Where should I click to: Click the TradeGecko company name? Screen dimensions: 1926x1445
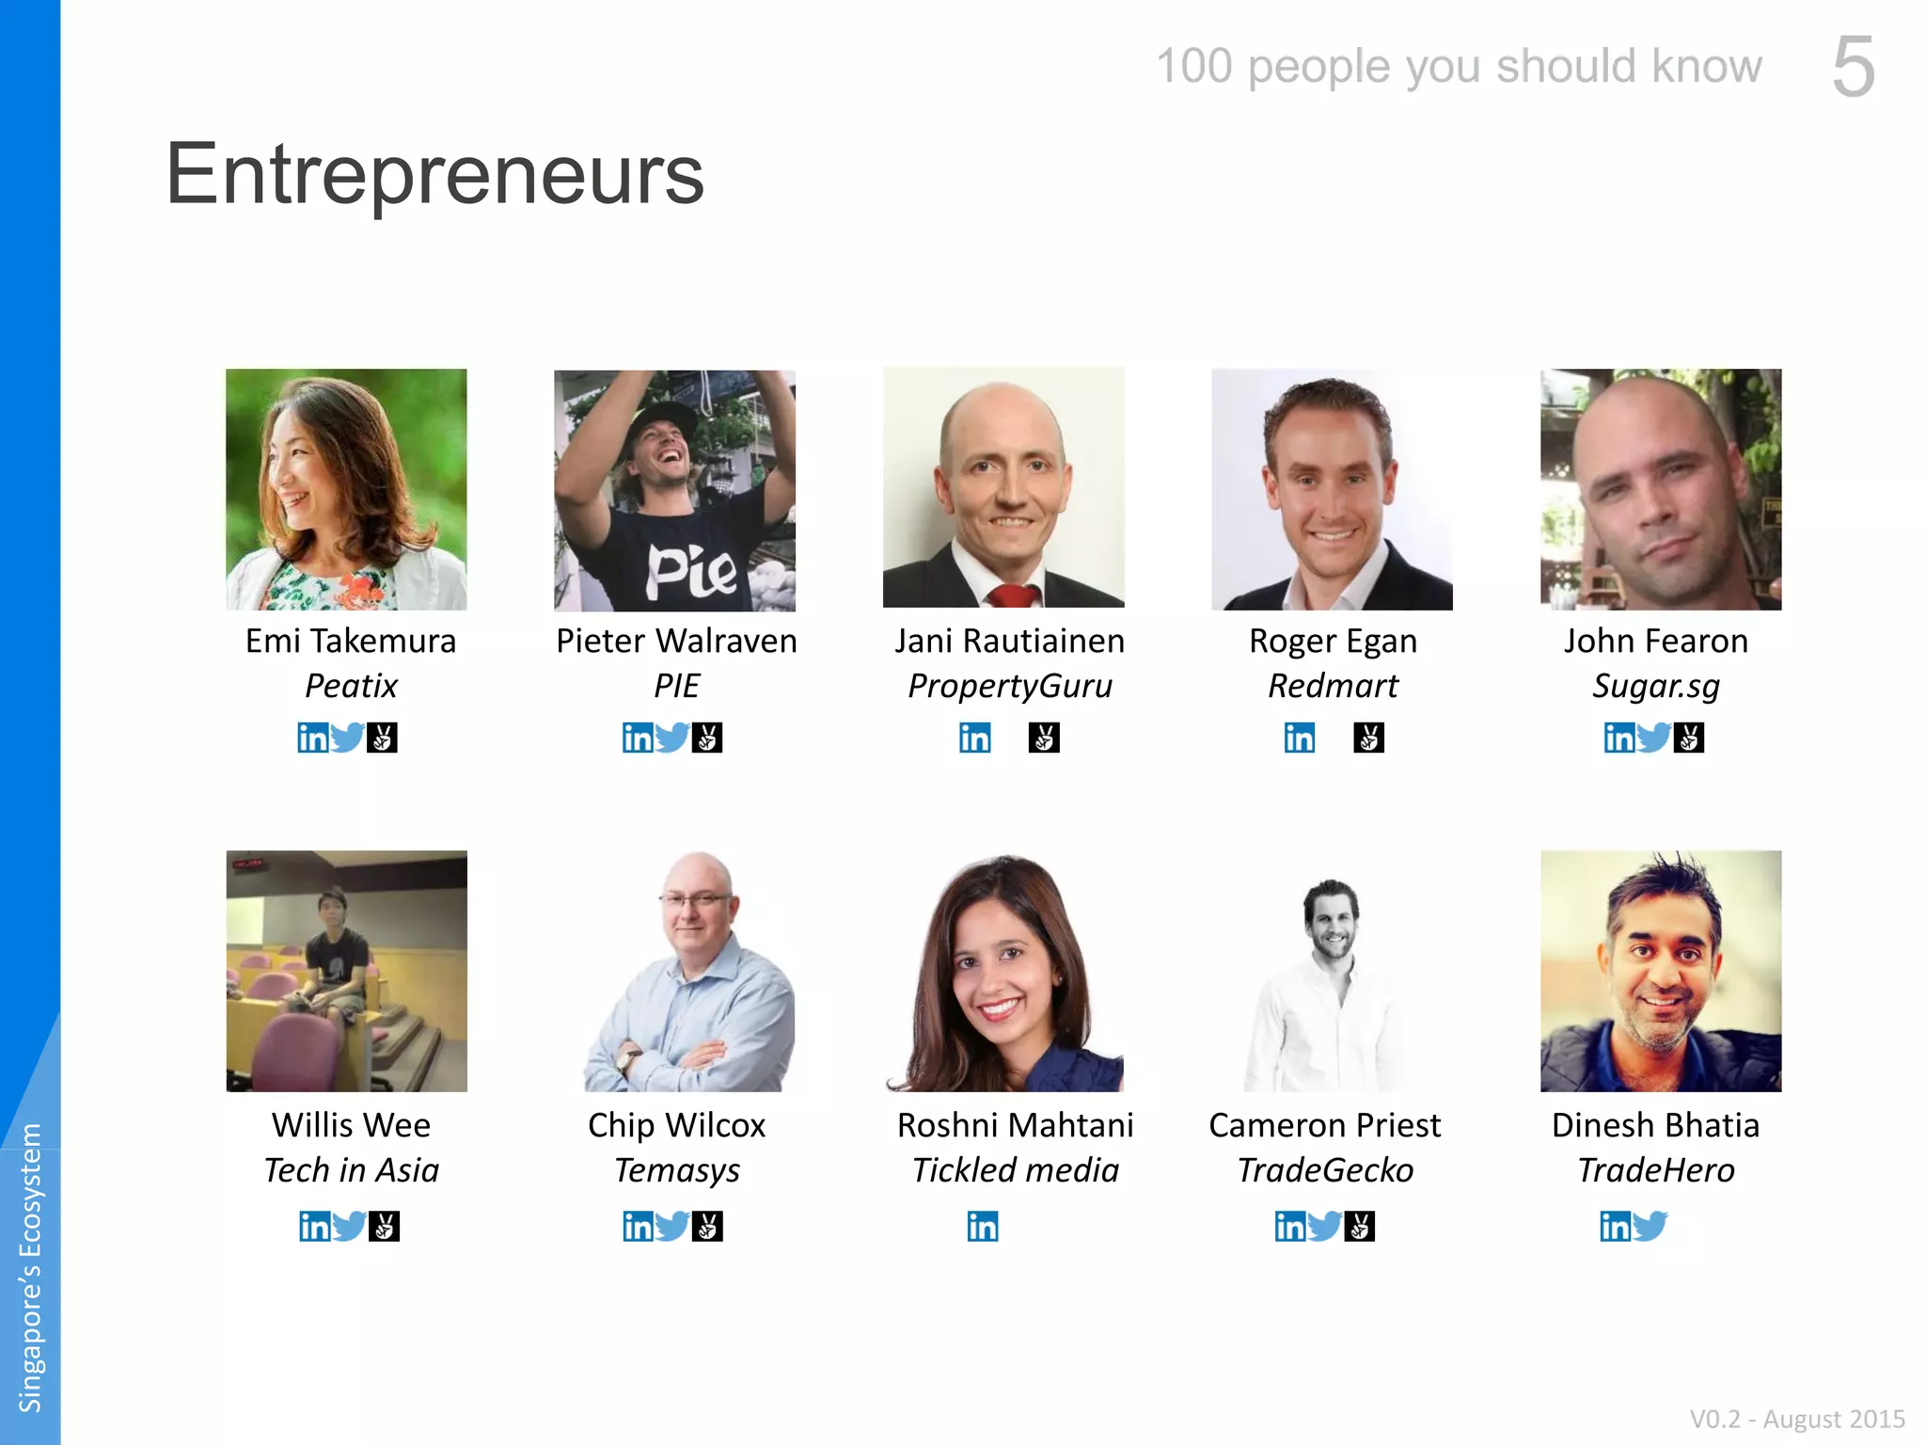point(1325,1171)
